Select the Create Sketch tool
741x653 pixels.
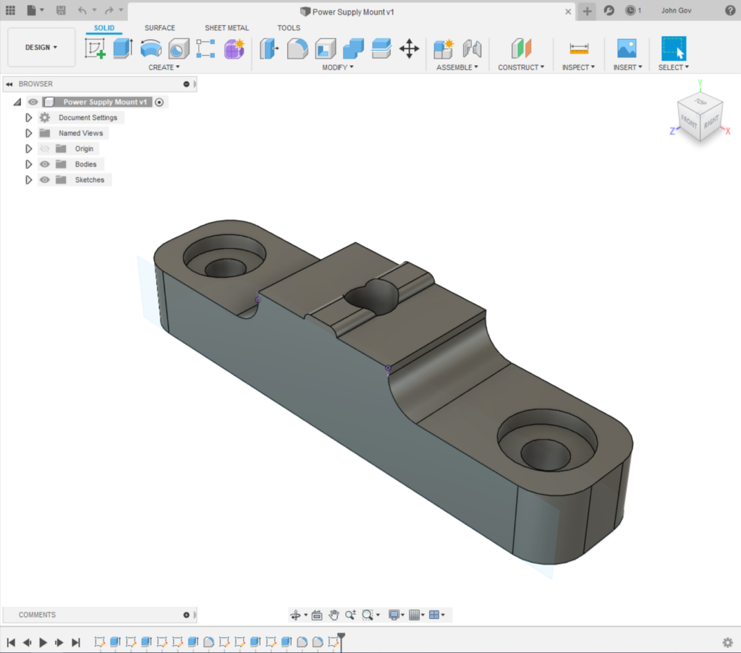point(95,48)
